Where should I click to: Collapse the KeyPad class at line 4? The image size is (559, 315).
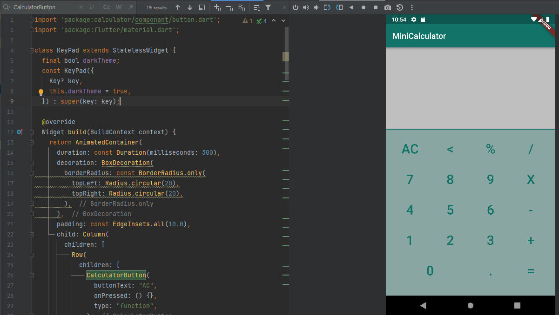tap(32, 50)
